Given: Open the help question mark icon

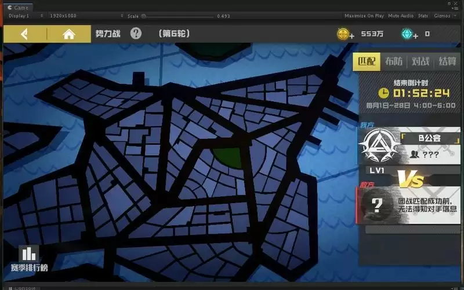Looking at the screenshot, I should point(136,34).
